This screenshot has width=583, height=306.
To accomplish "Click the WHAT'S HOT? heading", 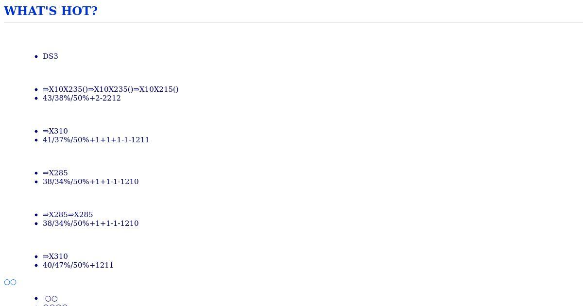I will click(x=51, y=11).
